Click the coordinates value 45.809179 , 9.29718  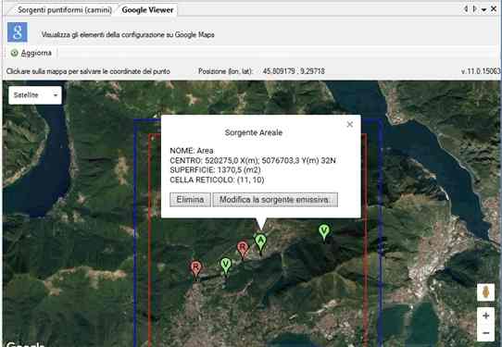pyautogui.click(x=294, y=71)
